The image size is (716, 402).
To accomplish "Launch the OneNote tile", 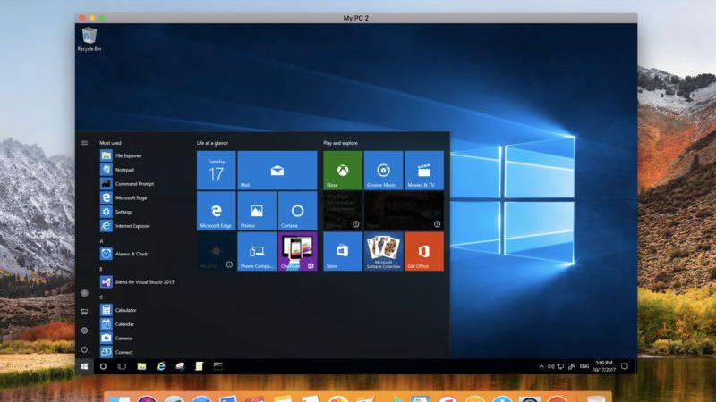I will click(297, 251).
